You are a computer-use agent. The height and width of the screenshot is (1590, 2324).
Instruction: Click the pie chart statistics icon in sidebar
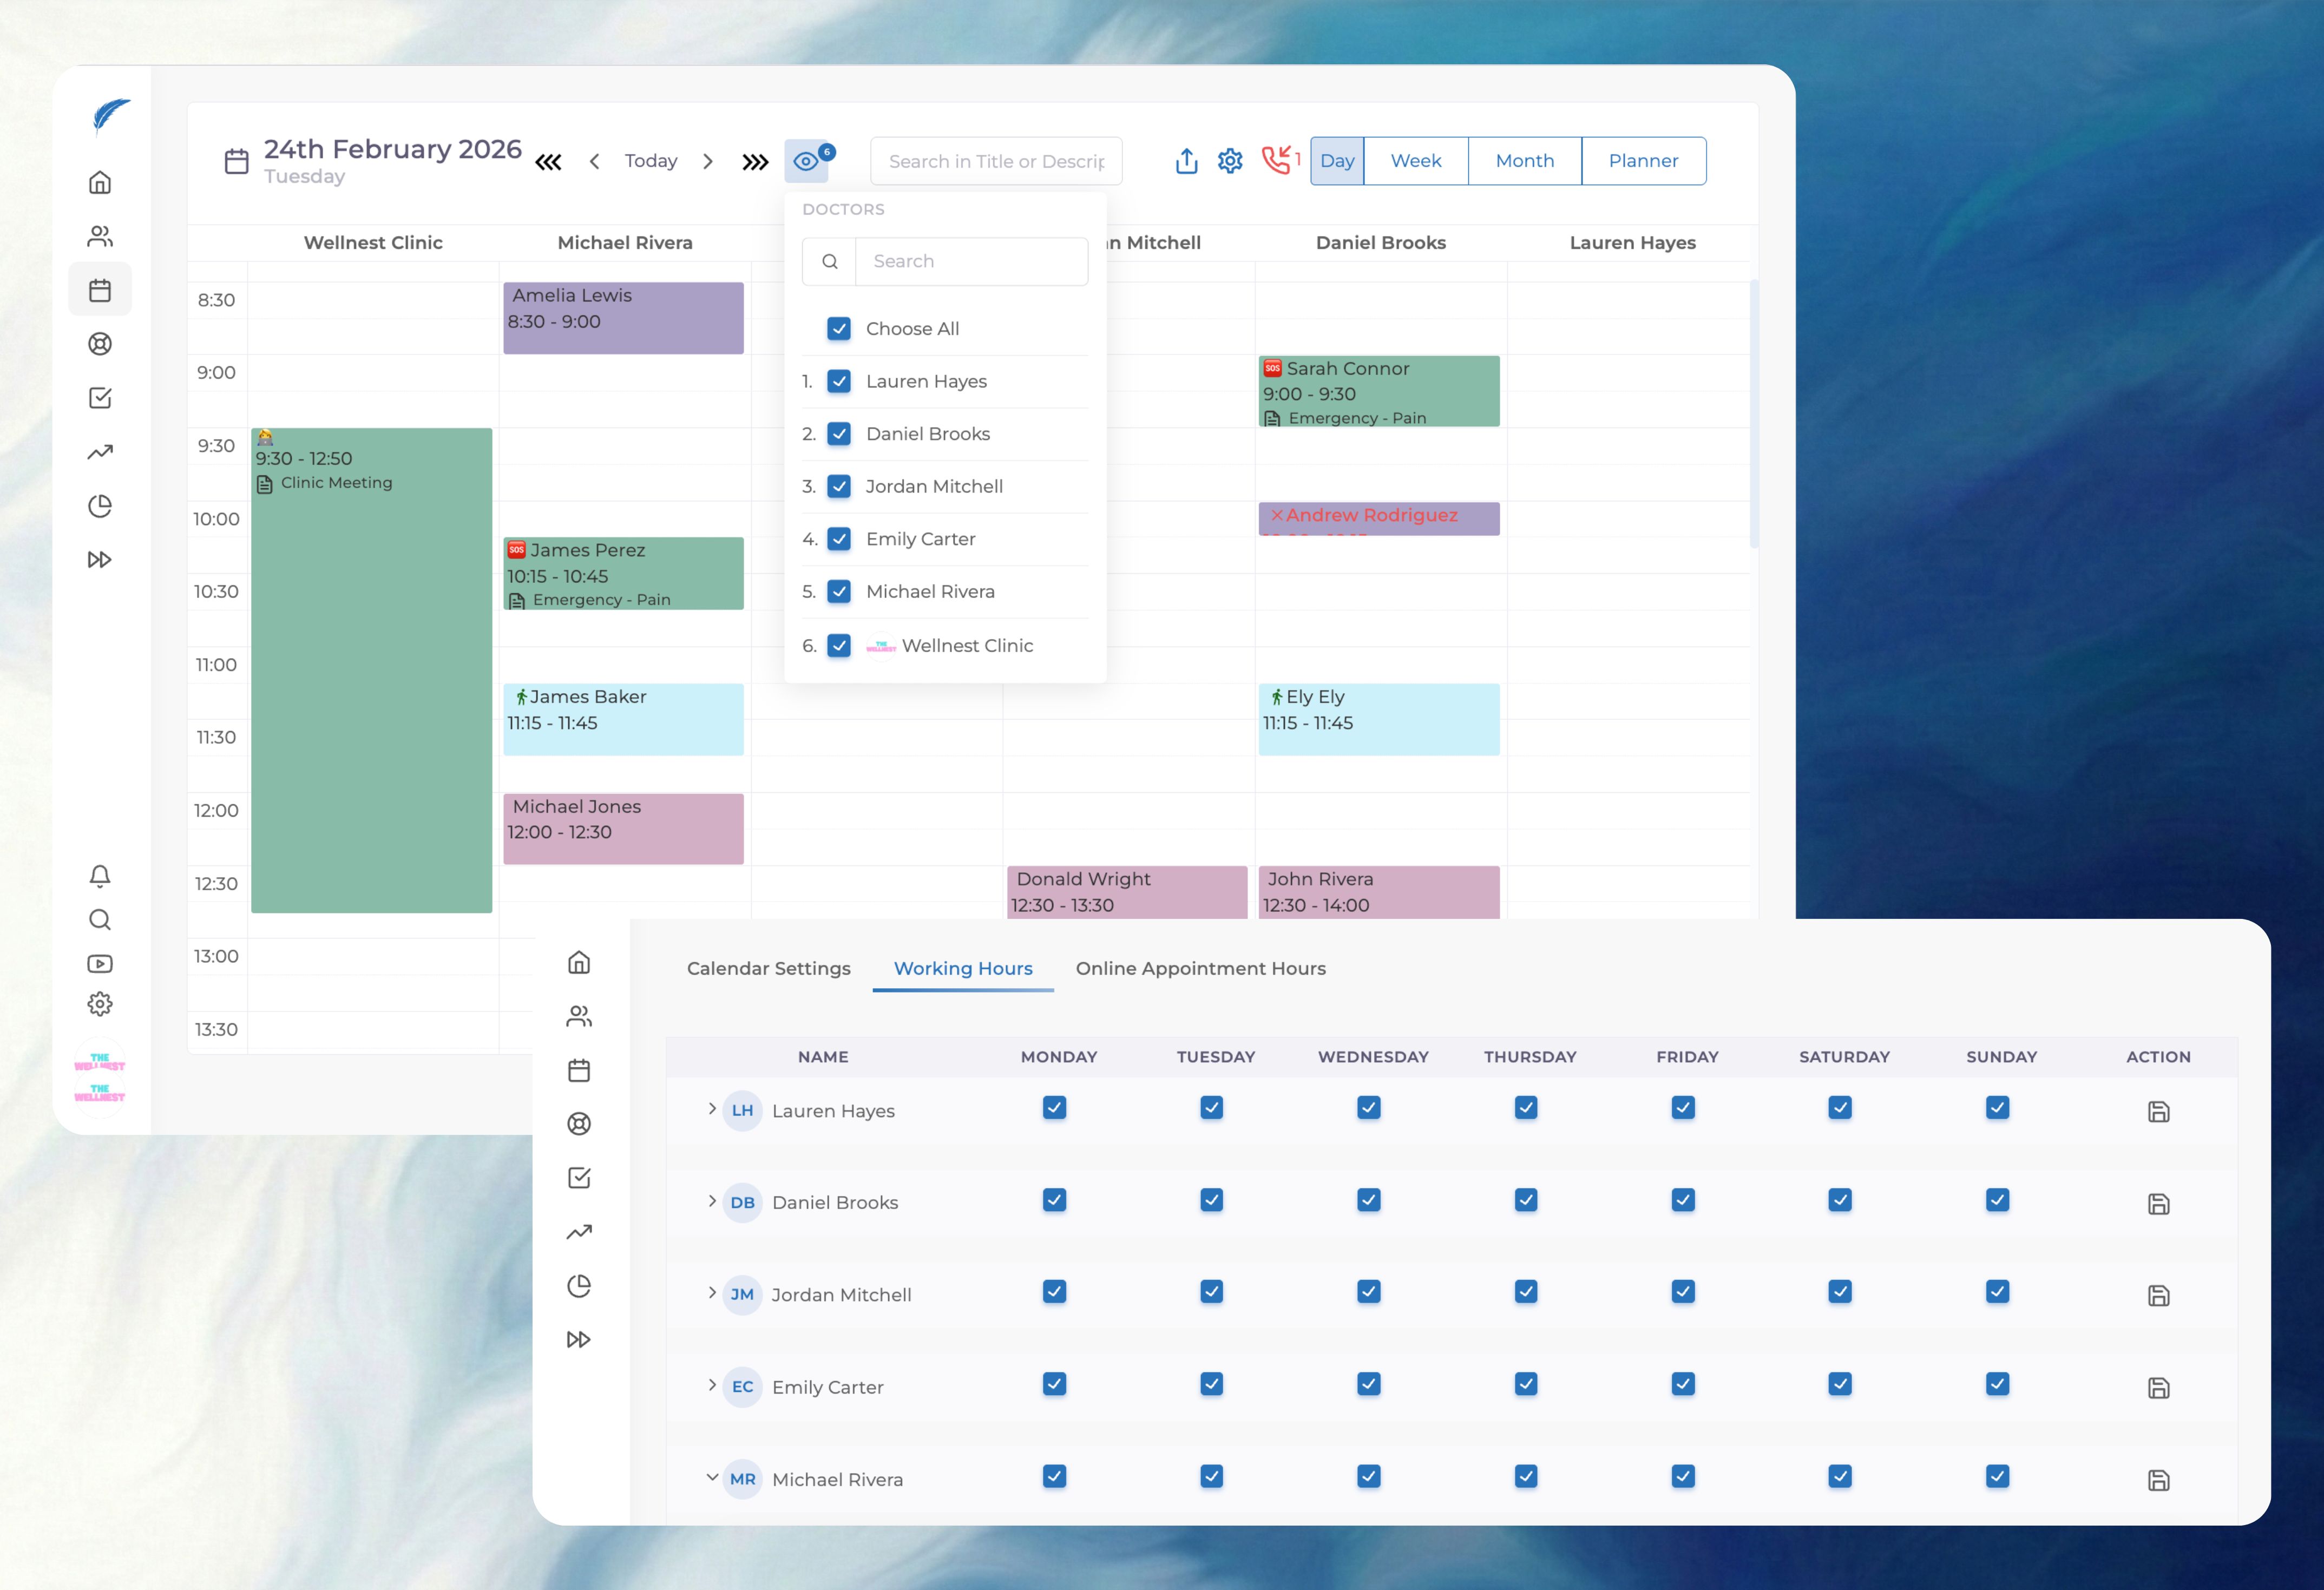coord(100,506)
